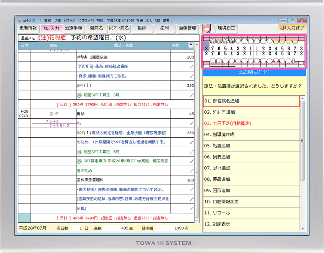Open 環境設定 settings
This screenshot has height=253, width=324.
click(226, 28)
